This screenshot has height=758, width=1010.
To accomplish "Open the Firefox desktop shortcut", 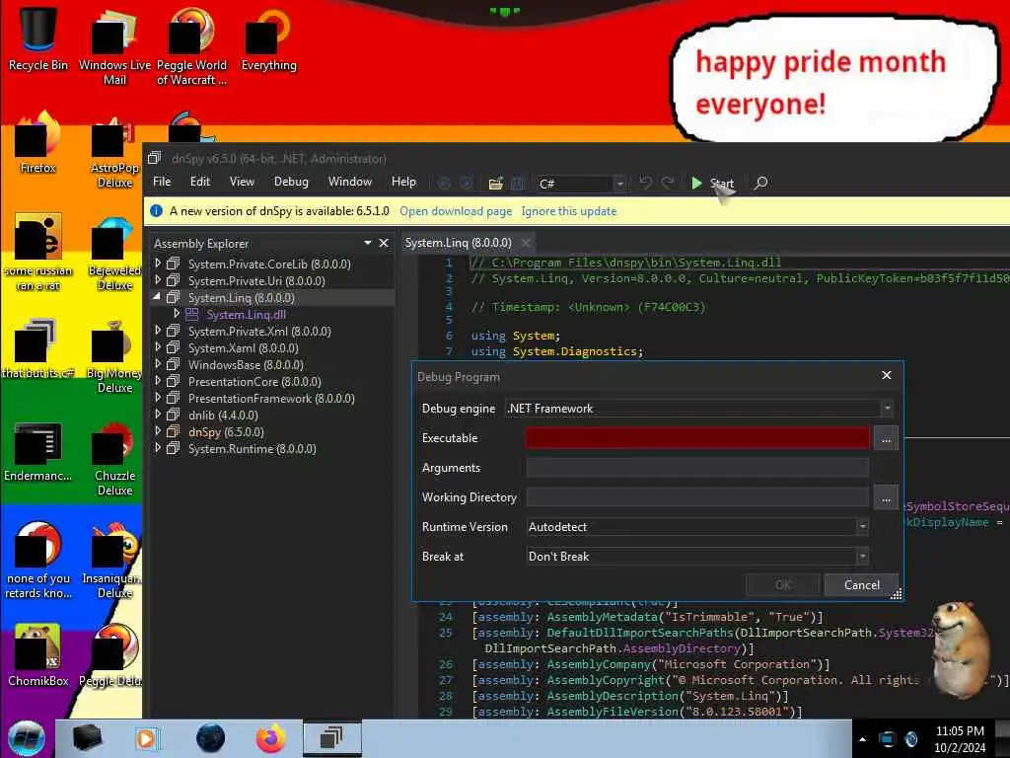I will click(37, 143).
